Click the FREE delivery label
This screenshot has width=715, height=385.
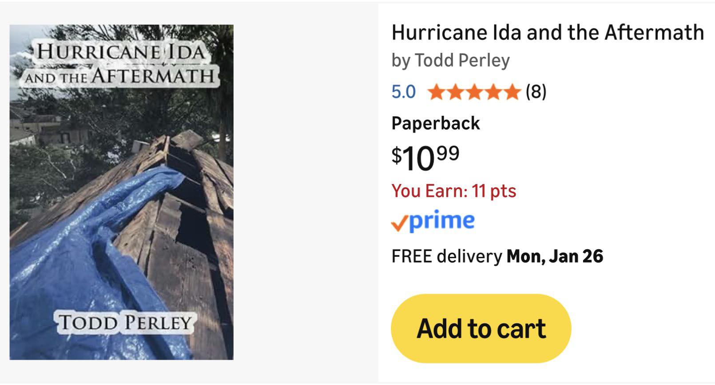point(446,256)
